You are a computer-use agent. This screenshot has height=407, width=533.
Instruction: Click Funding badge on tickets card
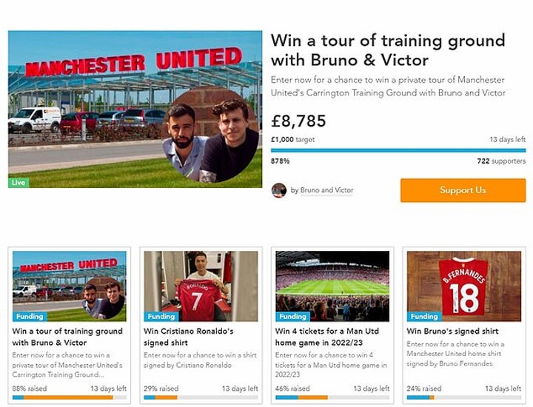[x=293, y=316]
